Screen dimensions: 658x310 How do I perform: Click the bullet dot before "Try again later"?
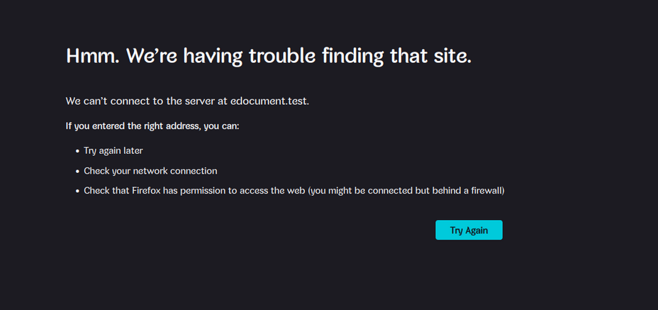(77, 151)
